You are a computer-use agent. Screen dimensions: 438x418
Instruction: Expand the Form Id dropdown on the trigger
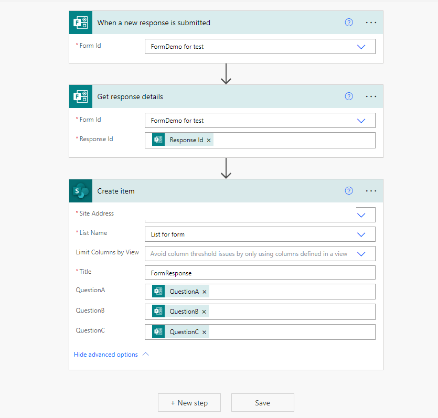tap(361, 46)
